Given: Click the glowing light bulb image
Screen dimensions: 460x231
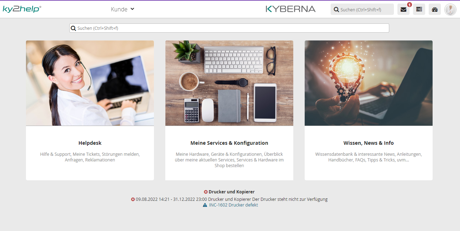Looking at the screenshot, I should 369,83.
